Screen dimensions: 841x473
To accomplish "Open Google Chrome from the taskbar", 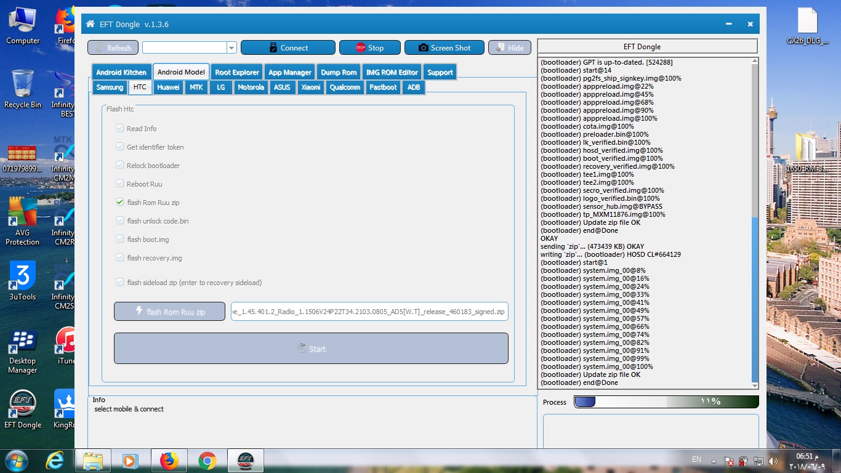I will click(207, 461).
